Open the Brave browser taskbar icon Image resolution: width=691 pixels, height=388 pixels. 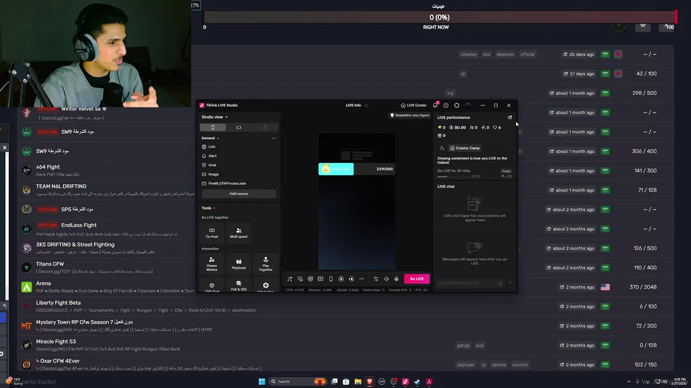(x=369, y=382)
